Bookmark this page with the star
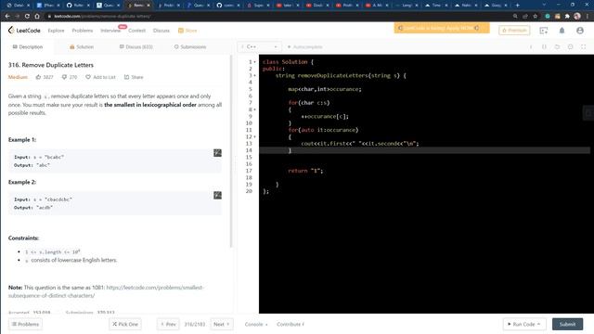The image size is (594, 334). tap(535, 17)
